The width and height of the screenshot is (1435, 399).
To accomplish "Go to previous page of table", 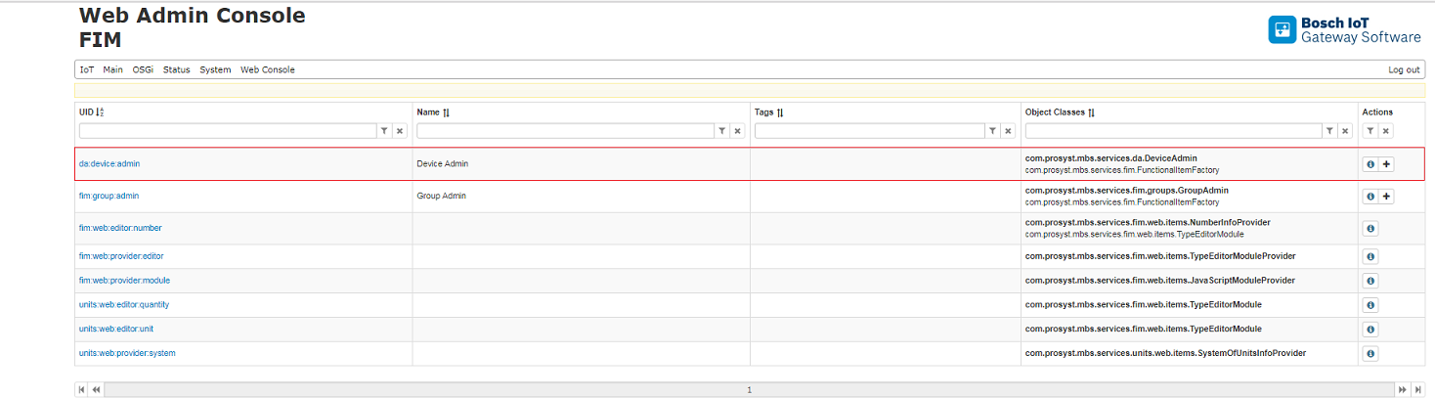I will (x=97, y=389).
